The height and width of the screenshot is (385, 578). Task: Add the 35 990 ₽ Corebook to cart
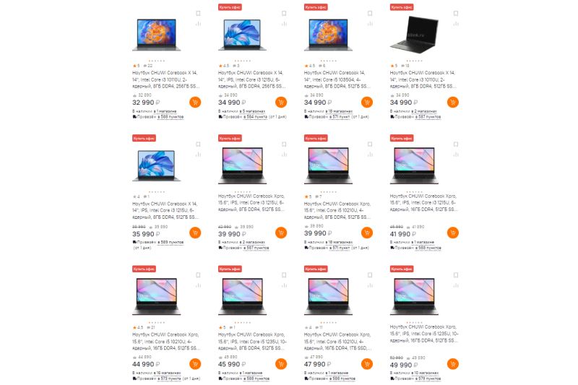point(195,233)
